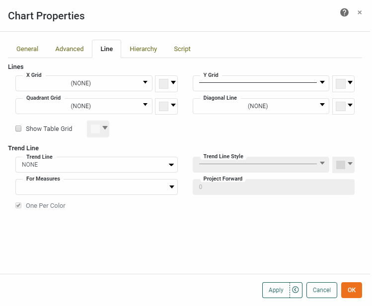Open the Trend Line dropdown
Image resolution: width=372 pixels, height=306 pixels.
coord(96,165)
